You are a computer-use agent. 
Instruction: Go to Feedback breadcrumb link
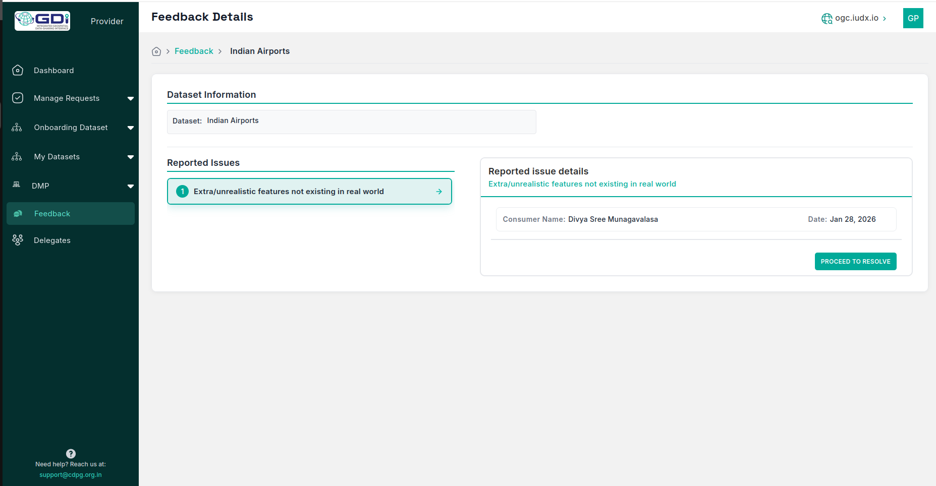click(x=194, y=51)
